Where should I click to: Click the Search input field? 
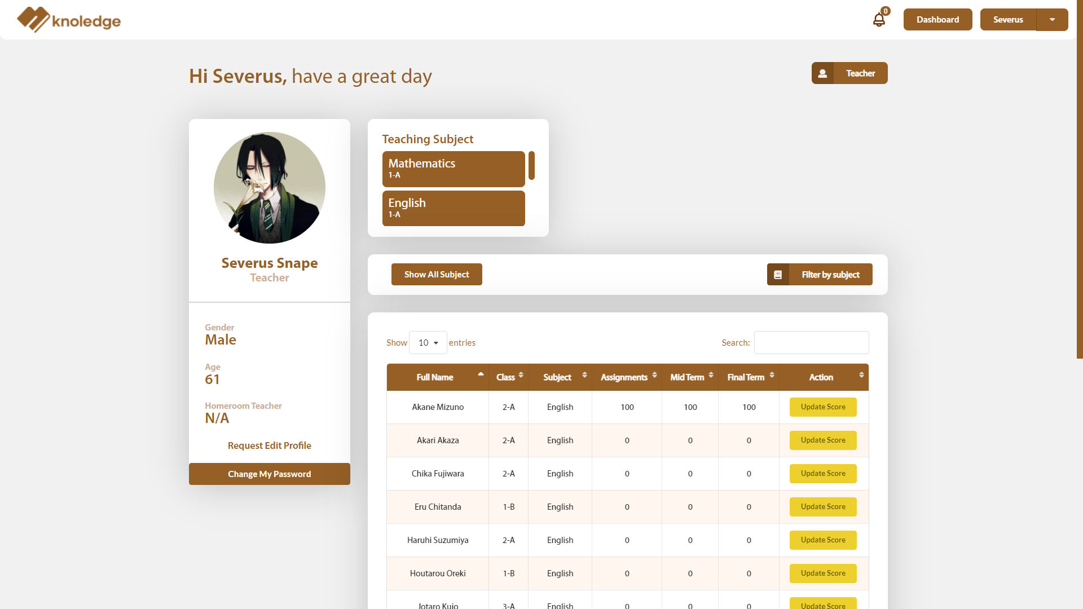[x=811, y=342]
